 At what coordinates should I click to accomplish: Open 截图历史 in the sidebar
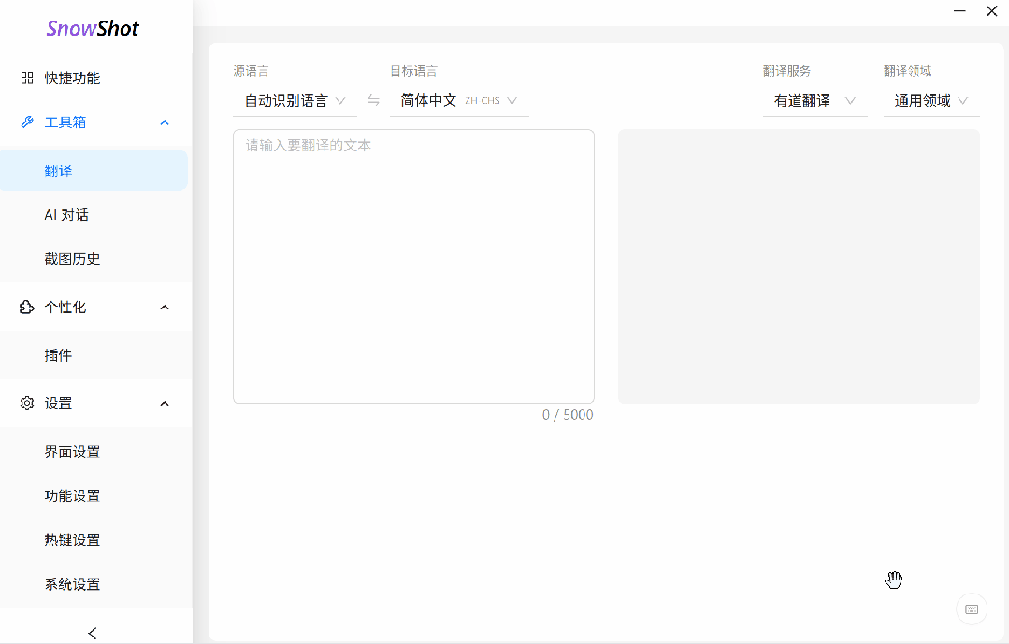coord(94,259)
